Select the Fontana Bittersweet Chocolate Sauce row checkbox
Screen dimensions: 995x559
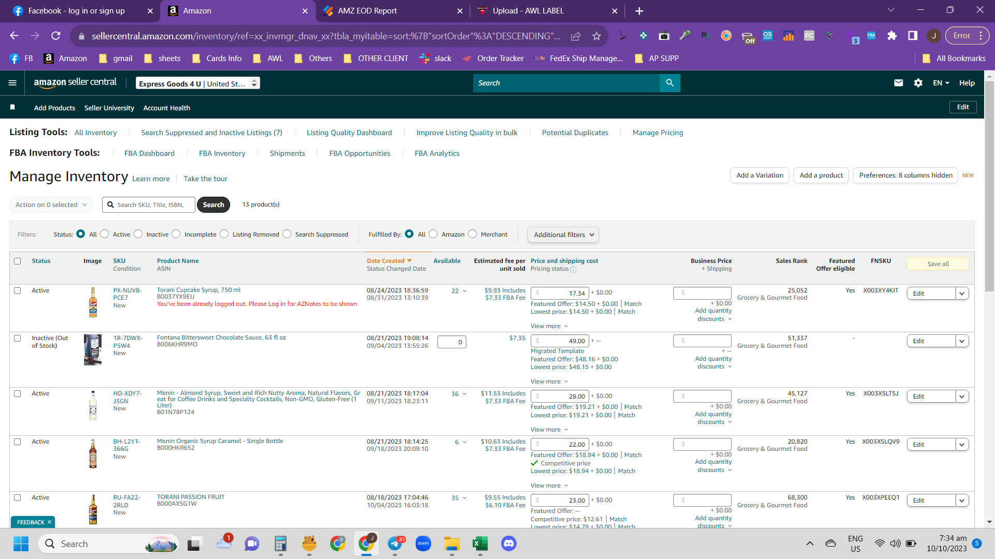[x=18, y=339]
